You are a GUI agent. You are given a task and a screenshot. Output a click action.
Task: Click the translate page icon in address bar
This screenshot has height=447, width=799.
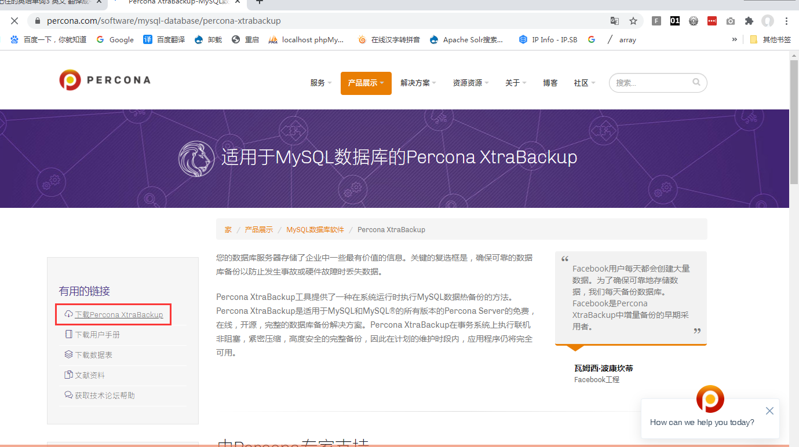click(615, 21)
